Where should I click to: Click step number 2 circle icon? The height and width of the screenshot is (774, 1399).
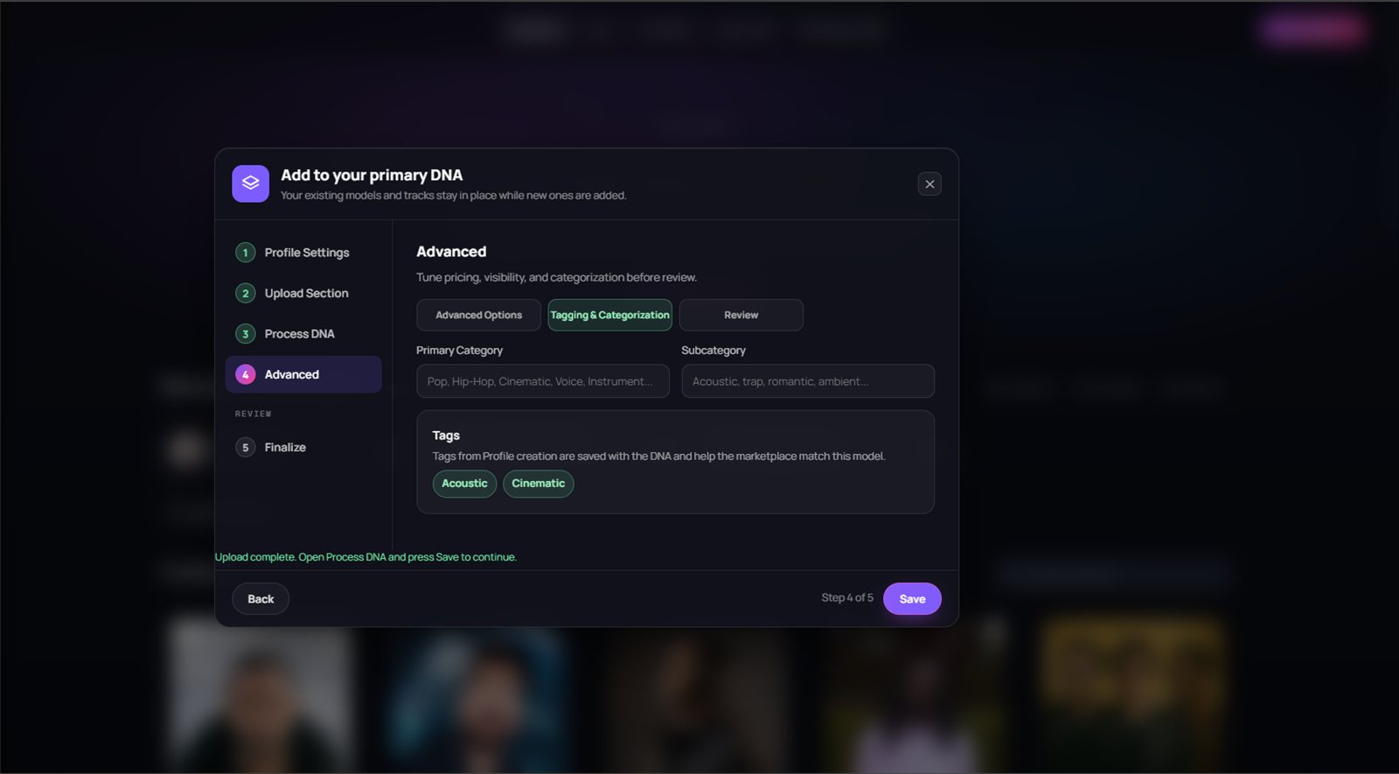pos(246,293)
